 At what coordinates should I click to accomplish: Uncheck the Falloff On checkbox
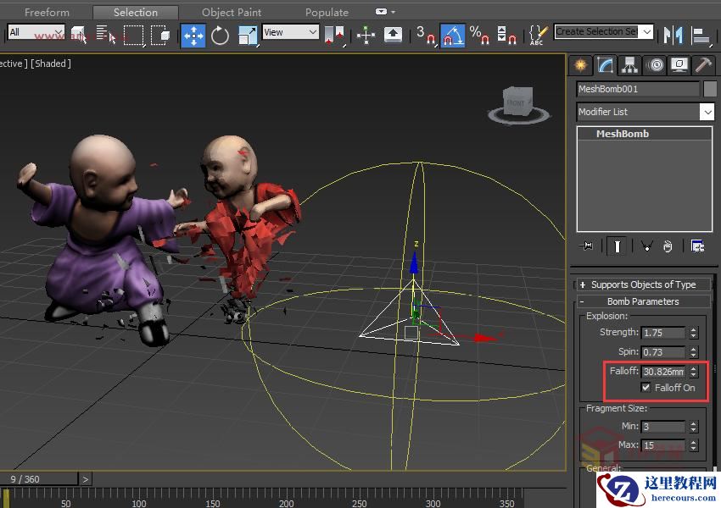click(646, 388)
